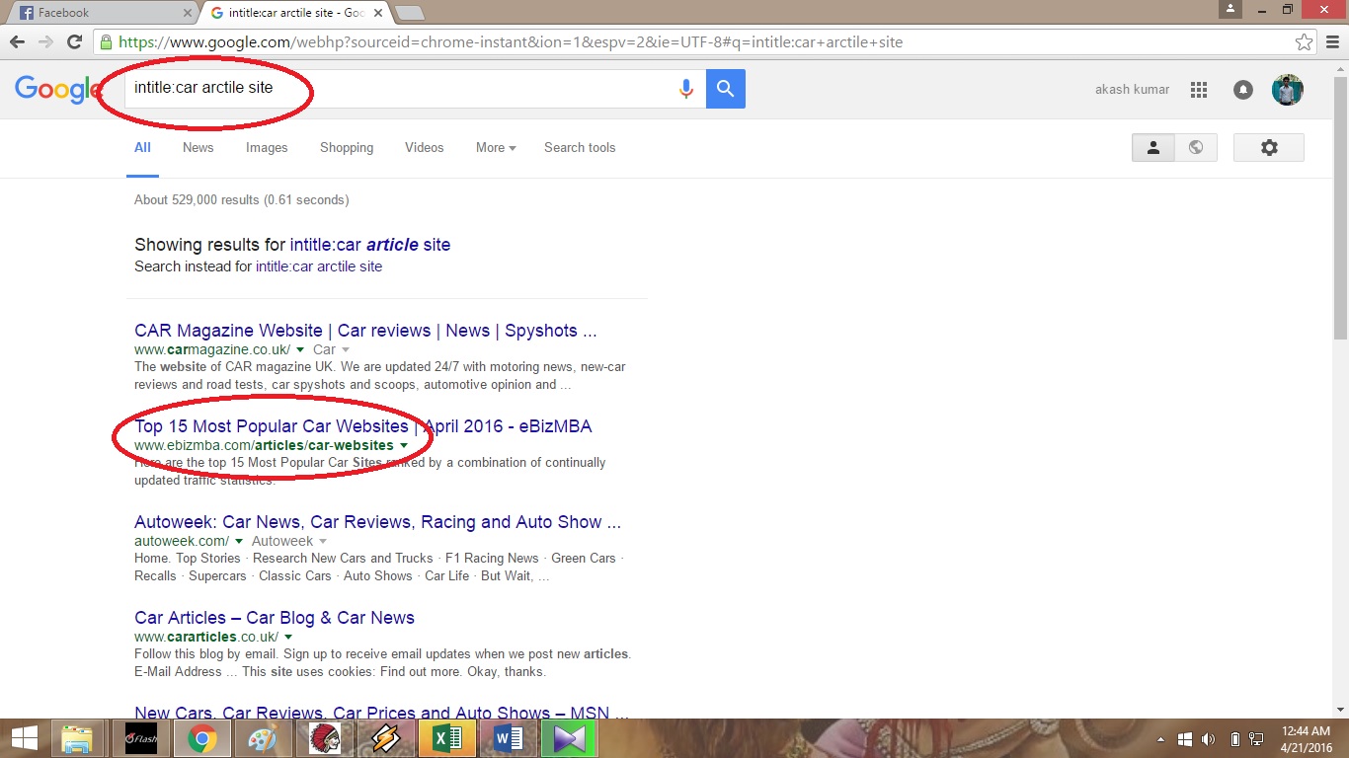Open the Native American head taskbar icon
The image size is (1349, 758).
[x=324, y=738]
